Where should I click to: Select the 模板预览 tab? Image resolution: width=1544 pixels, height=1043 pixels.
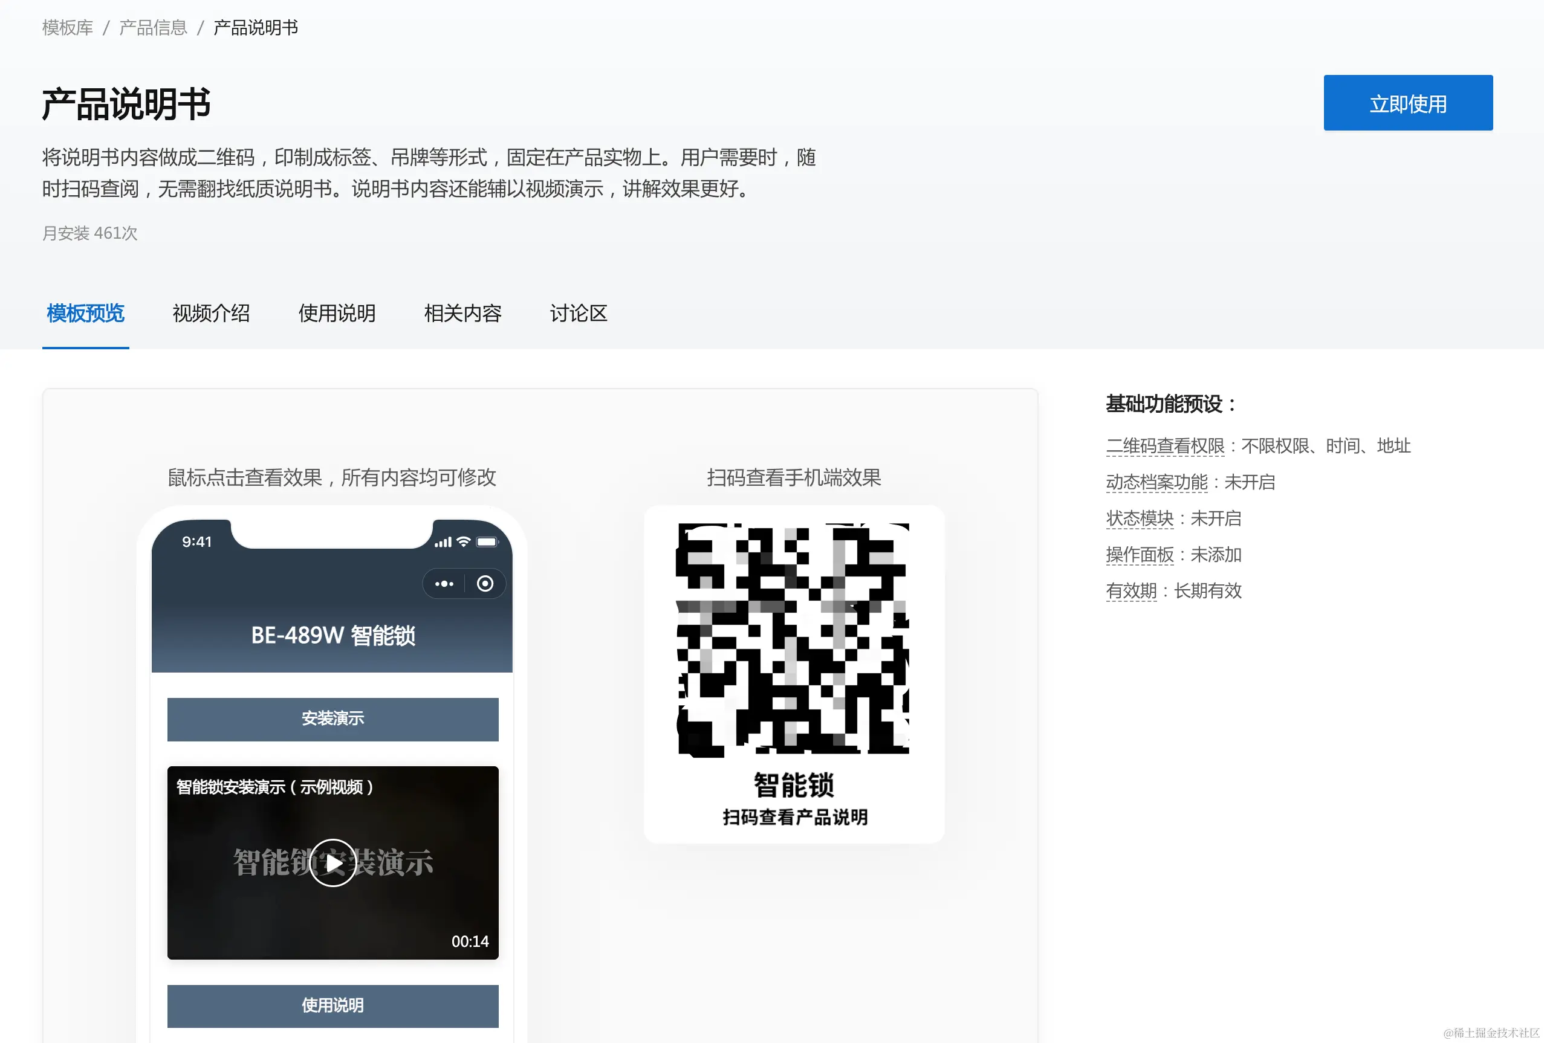86,314
